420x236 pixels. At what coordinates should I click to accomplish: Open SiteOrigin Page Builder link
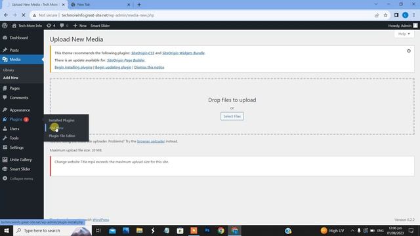126,60
